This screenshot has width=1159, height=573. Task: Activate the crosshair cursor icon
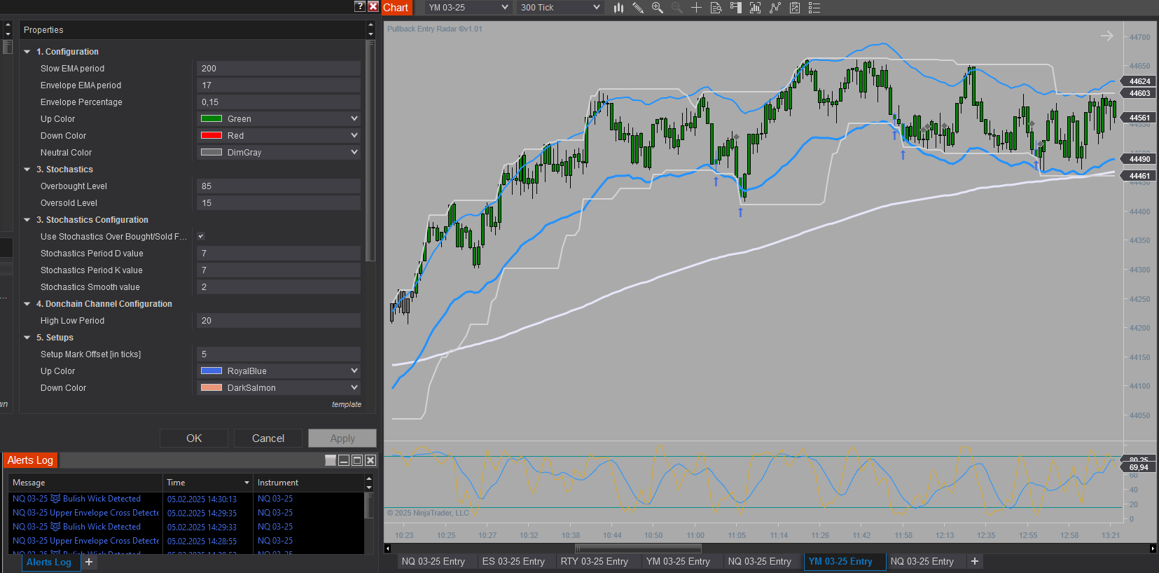click(696, 8)
